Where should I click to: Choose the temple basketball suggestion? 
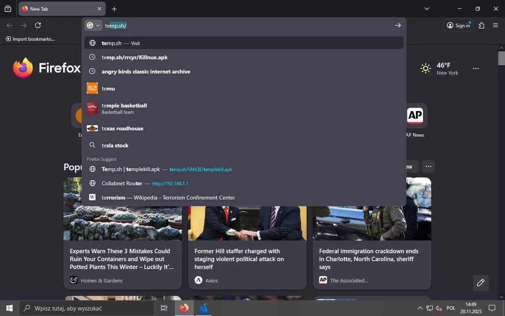[x=244, y=108]
